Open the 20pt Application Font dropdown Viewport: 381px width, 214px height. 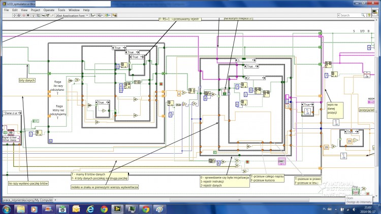[72, 16]
